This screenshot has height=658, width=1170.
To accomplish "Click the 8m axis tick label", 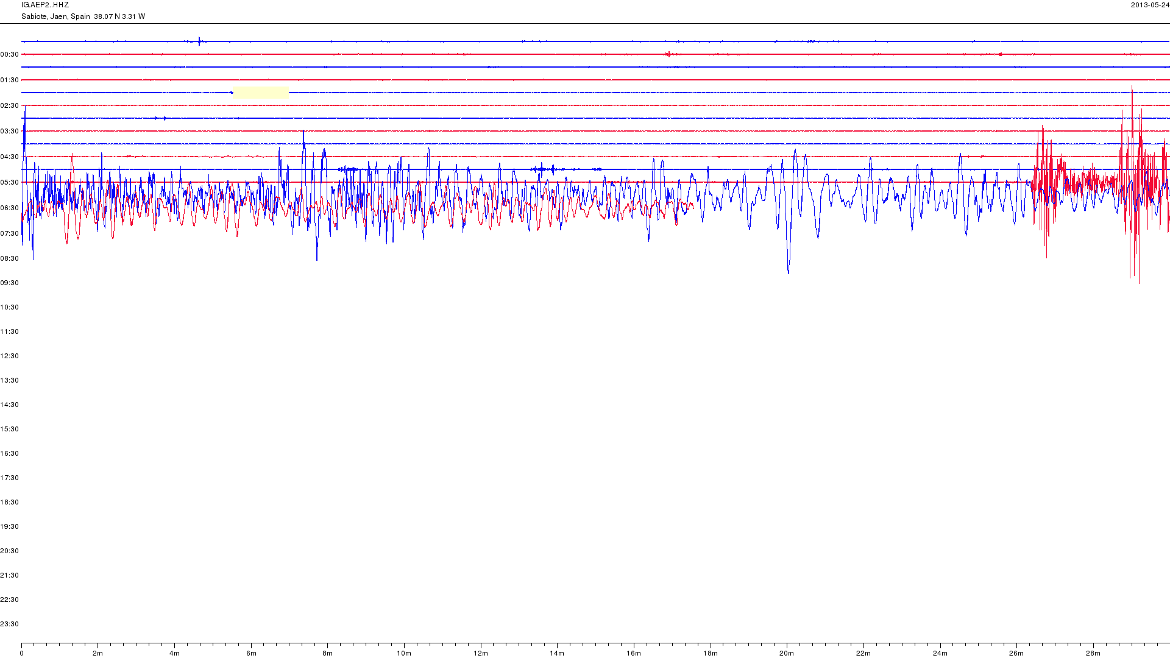I will pyautogui.click(x=328, y=654).
